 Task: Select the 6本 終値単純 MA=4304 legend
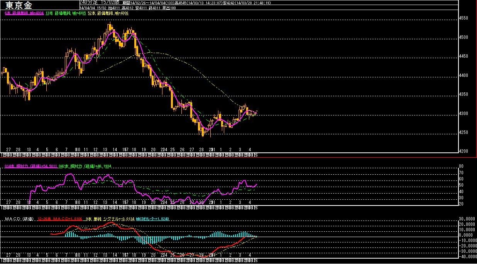pos(23,13)
